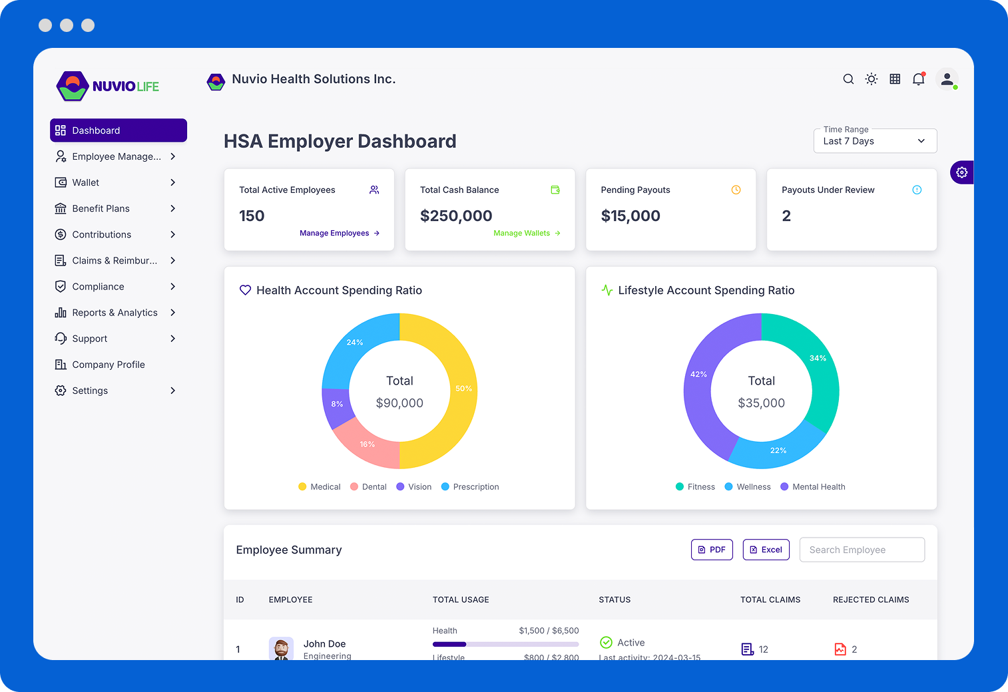Toggle light/dark theme sun icon
The height and width of the screenshot is (692, 1008).
click(871, 79)
